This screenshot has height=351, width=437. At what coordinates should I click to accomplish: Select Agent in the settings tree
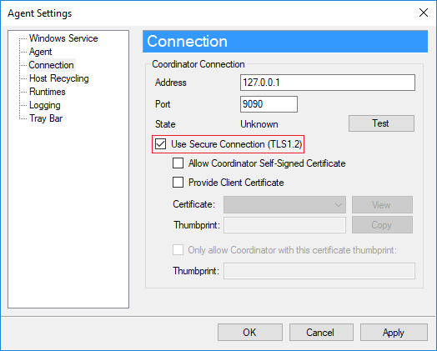tap(40, 52)
